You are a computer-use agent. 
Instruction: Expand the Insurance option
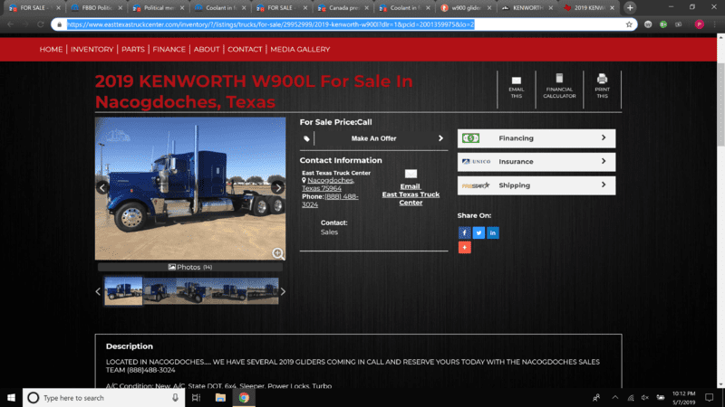(x=536, y=162)
